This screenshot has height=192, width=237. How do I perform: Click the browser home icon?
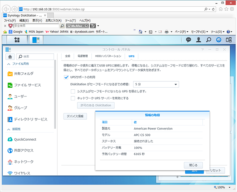221,9
